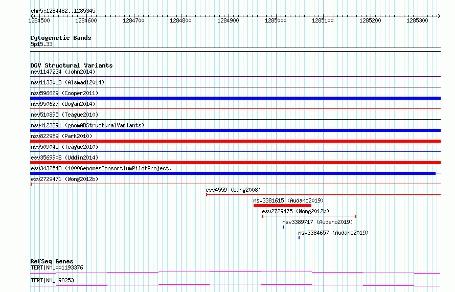Click ruler position 1284900
Viewport: 455px width, 292px height.
coord(228,20)
